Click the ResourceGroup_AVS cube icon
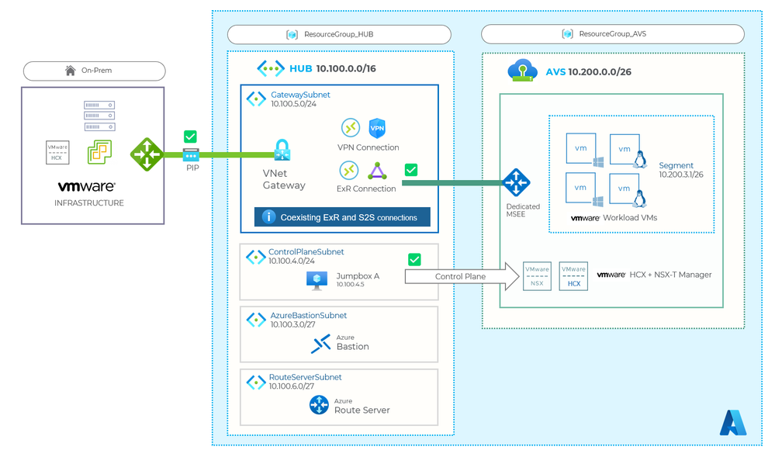775x457 pixels. tap(567, 33)
